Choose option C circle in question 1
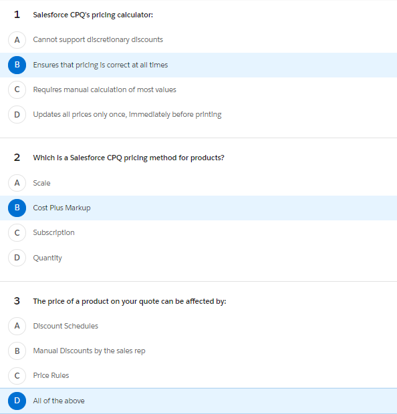Viewport: 397px width, 414px height. [17, 89]
